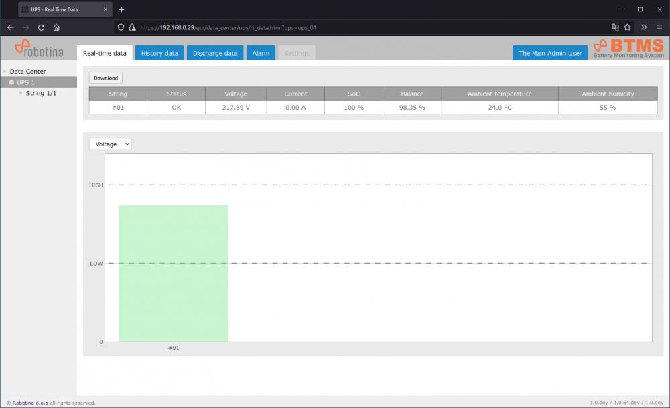Maximize the browser window
This screenshot has height=408, width=670.
pos(640,9)
